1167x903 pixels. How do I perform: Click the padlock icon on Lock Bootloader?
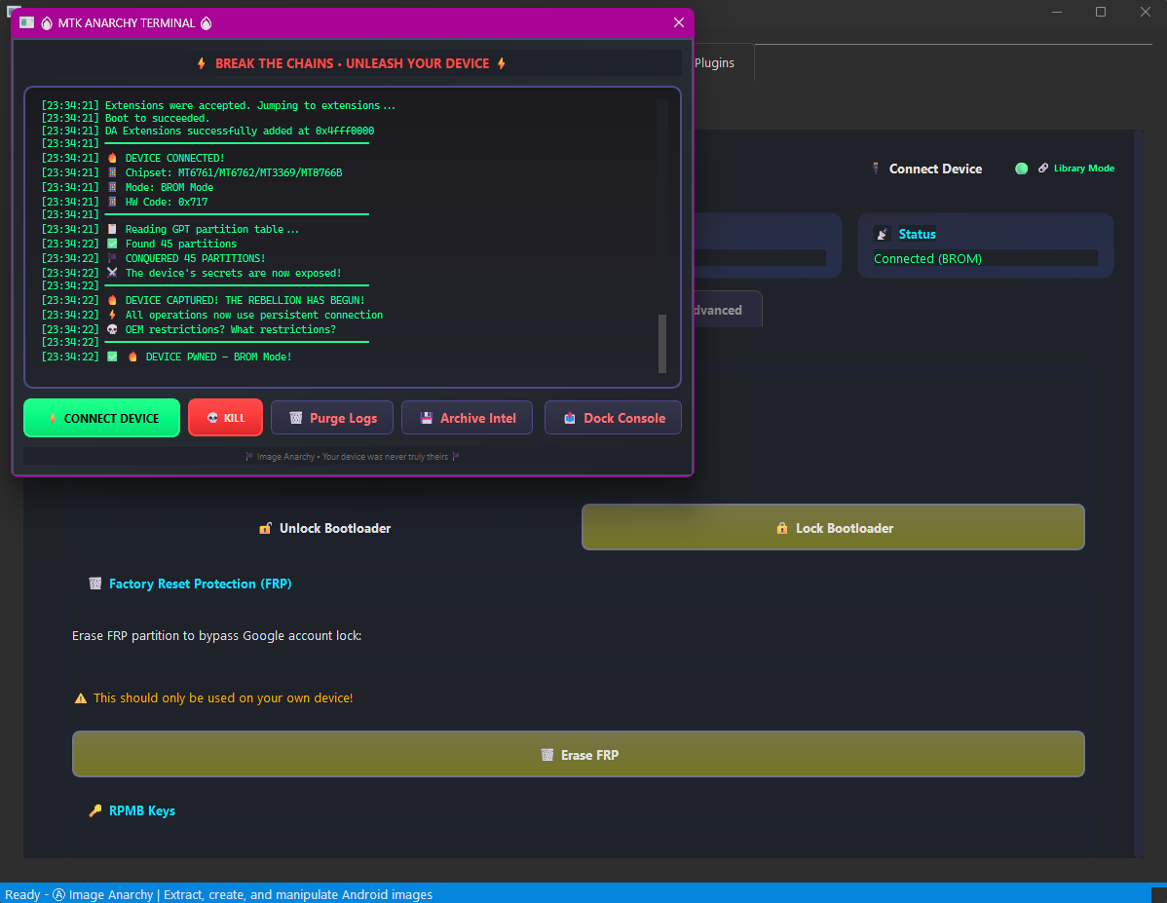[x=782, y=527]
